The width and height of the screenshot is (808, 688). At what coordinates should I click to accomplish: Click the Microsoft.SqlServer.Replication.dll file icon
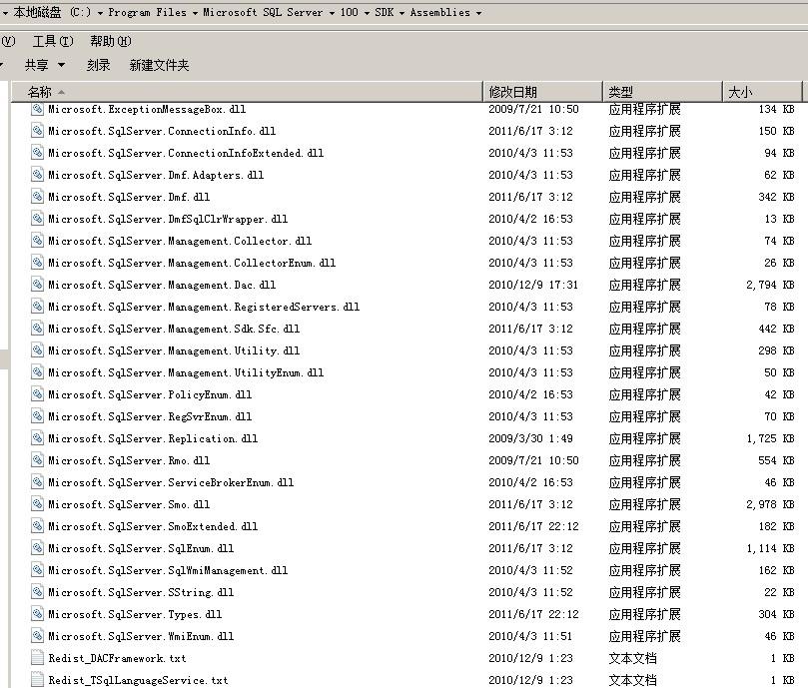pyautogui.click(x=37, y=438)
